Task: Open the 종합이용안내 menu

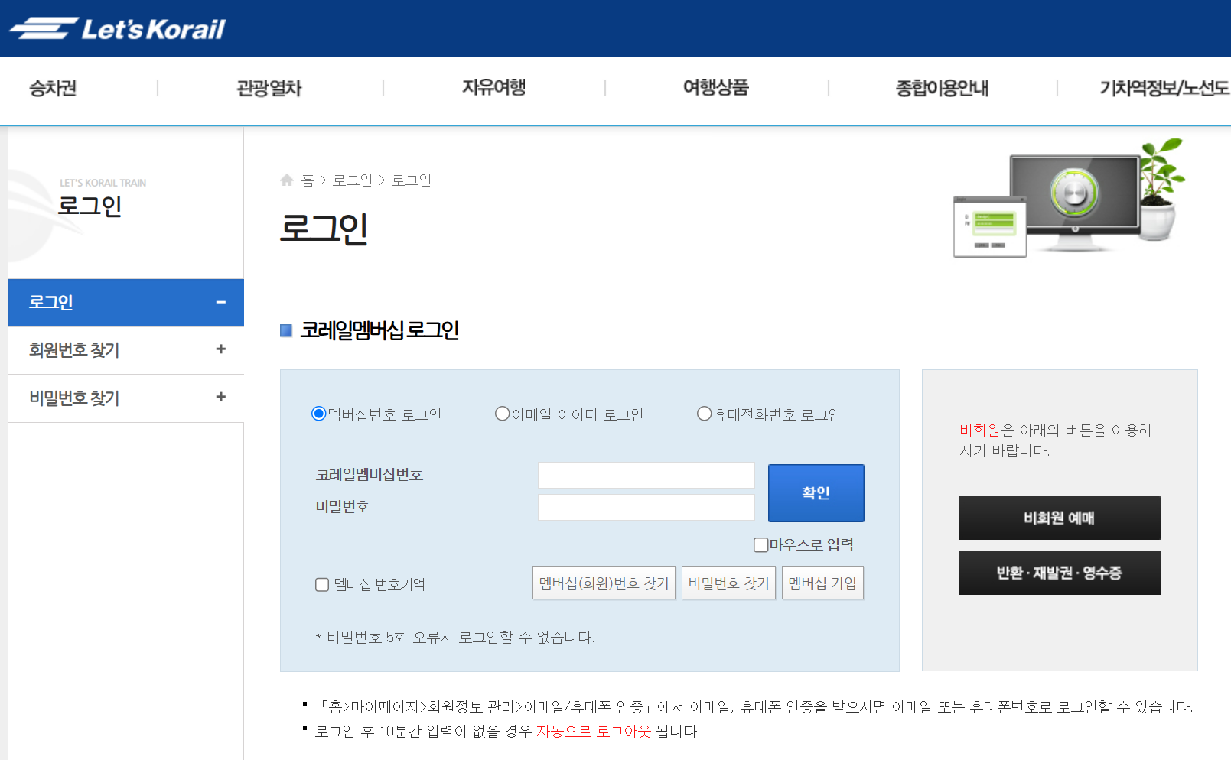Action: [x=943, y=88]
